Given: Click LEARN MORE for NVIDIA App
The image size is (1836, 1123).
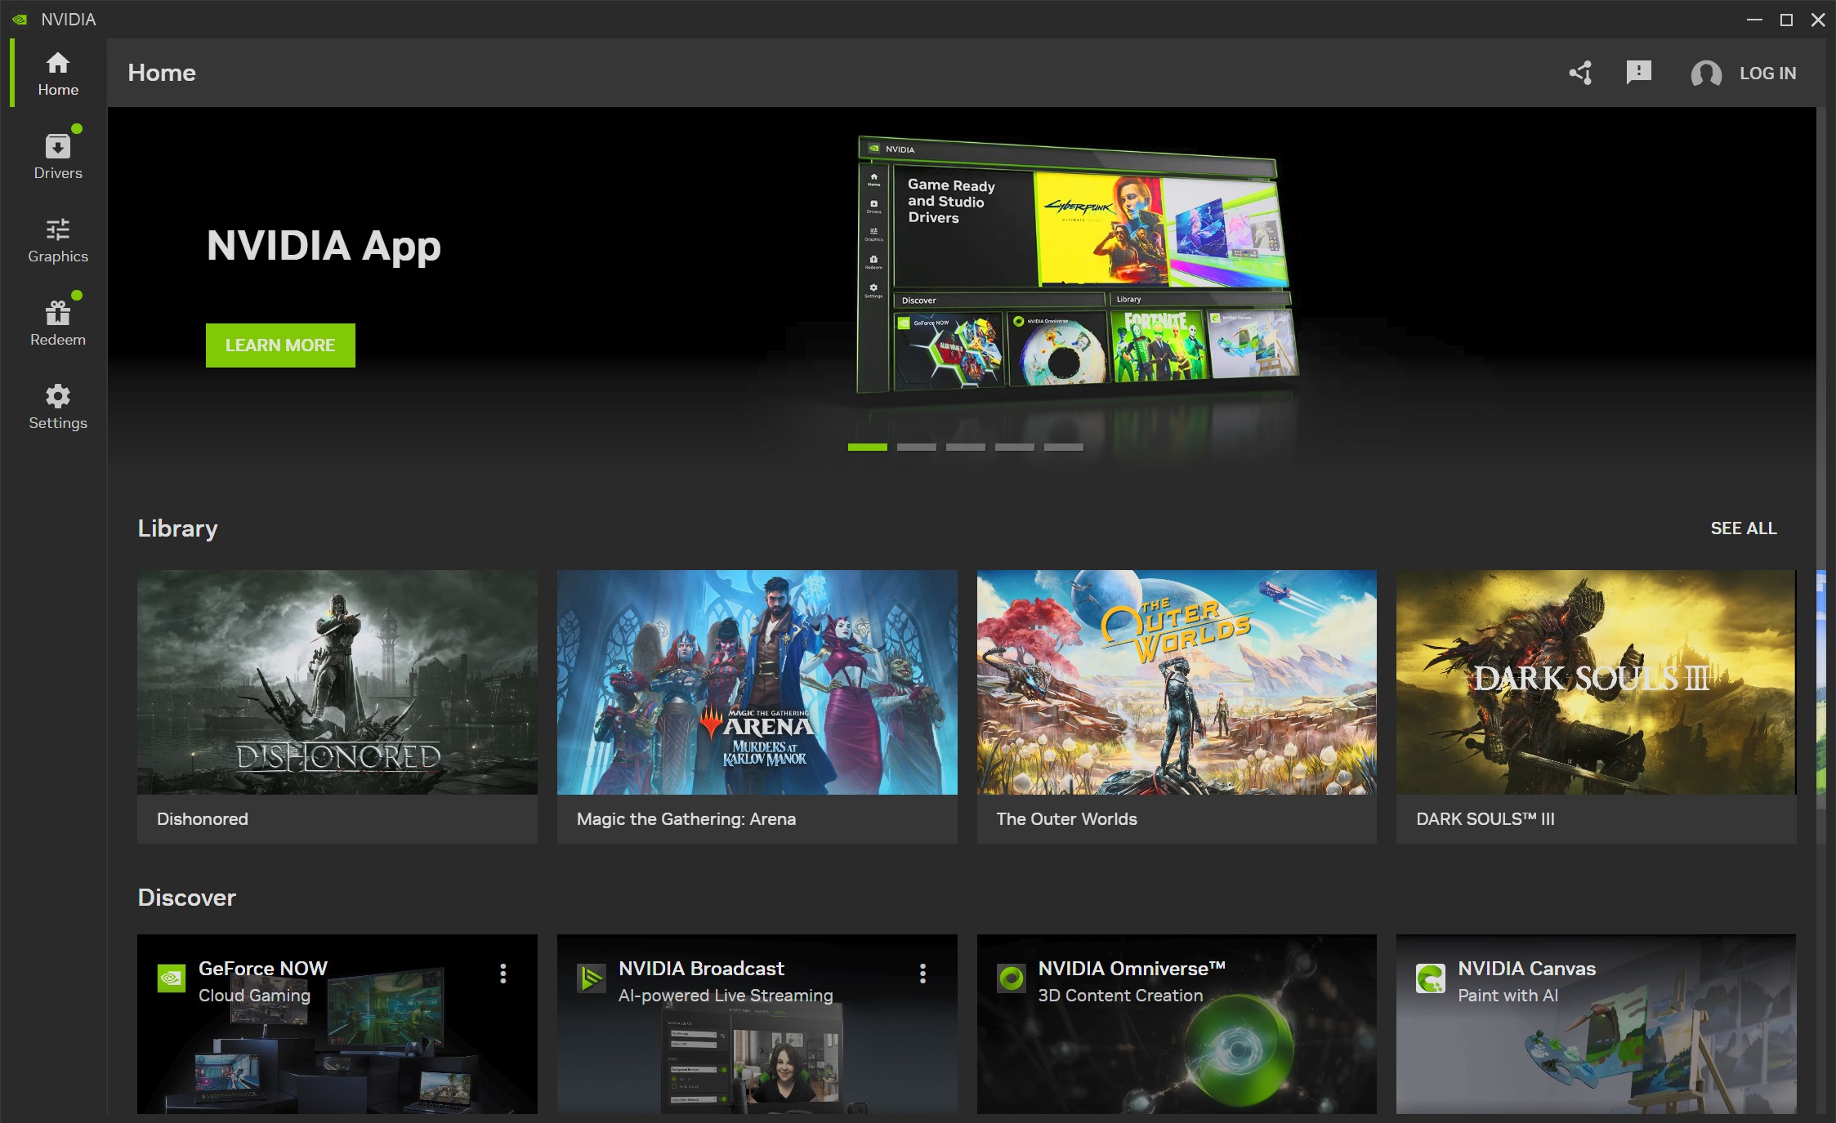Looking at the screenshot, I should [279, 345].
